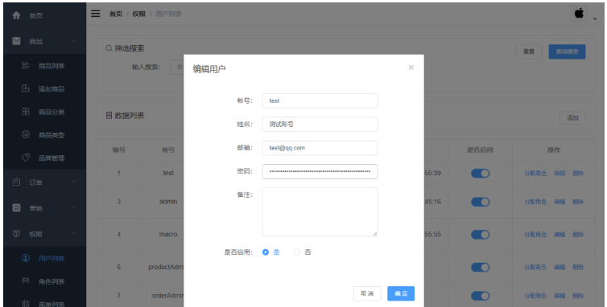The height and width of the screenshot is (307, 607).
Task: Click the 密码 password field
Action: pyautogui.click(x=320, y=172)
